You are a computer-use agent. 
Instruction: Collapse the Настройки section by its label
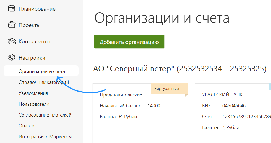(32, 58)
